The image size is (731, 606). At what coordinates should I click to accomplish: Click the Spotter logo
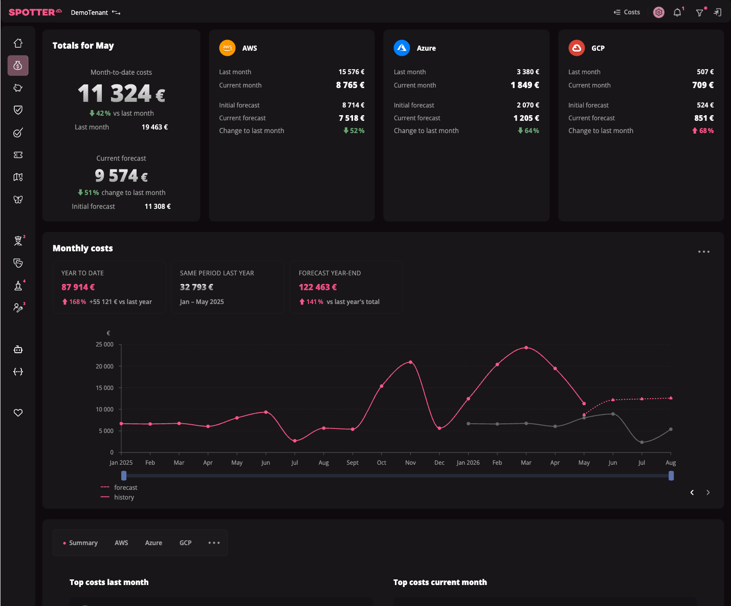pos(35,12)
